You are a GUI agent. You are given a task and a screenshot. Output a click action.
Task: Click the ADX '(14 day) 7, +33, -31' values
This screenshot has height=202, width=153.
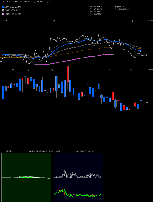click(85, 151)
